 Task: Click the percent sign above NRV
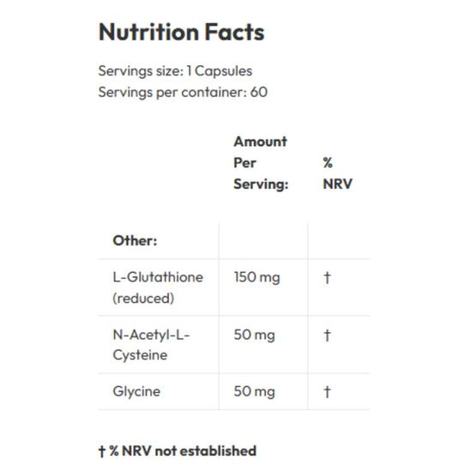(328, 163)
